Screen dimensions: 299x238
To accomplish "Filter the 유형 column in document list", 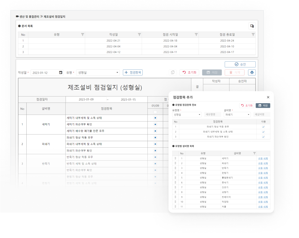I will (82, 34).
